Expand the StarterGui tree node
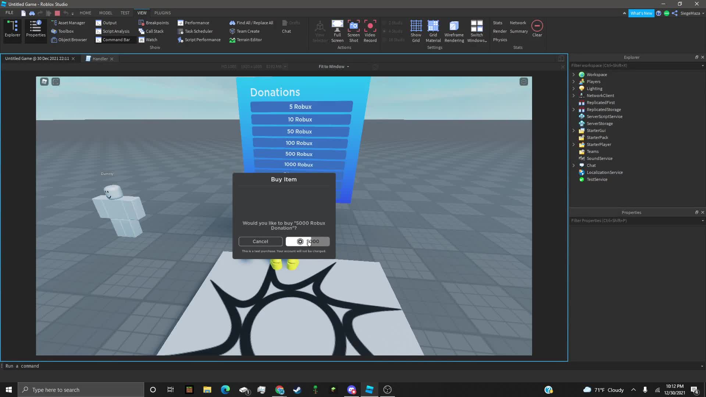Screen dimensions: 706x397 click(x=573, y=130)
